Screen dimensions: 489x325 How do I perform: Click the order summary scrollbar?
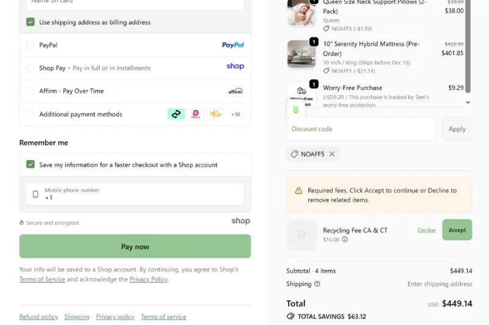click(468, 47)
